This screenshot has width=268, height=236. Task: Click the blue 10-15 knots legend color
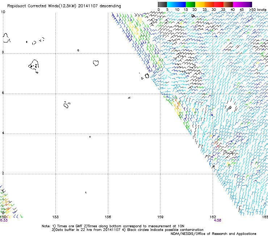tap(181, 4)
